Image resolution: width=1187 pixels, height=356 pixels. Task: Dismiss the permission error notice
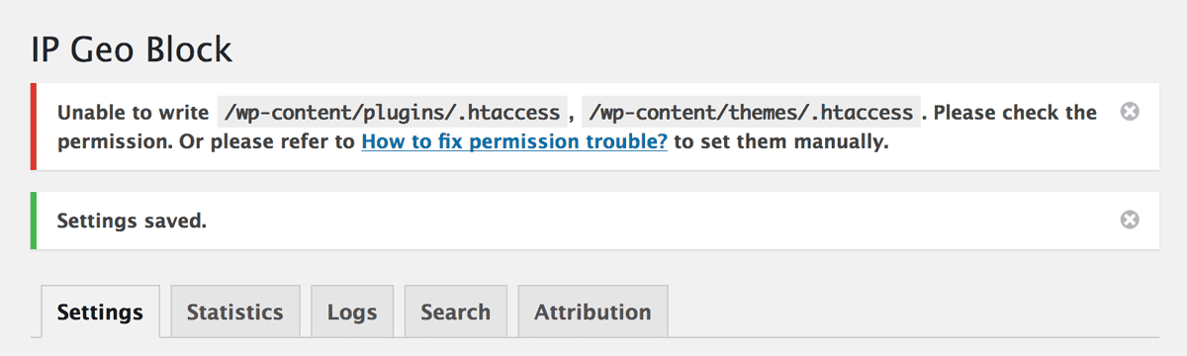[x=1129, y=112]
